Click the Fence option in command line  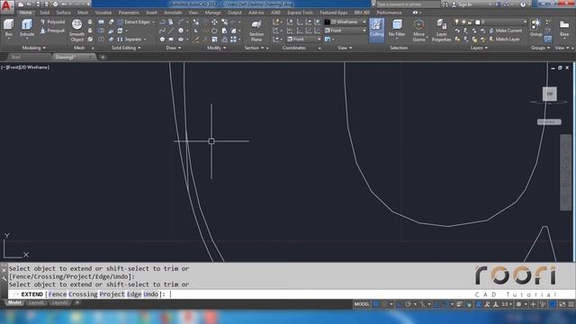click(58, 294)
